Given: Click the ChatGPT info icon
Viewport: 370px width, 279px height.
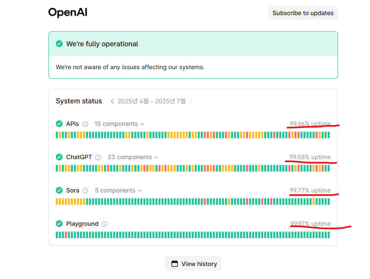Looking at the screenshot, I should coord(98,157).
